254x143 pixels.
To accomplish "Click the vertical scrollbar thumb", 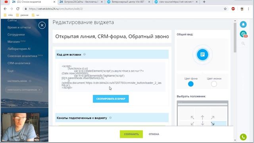I will point(235,38).
